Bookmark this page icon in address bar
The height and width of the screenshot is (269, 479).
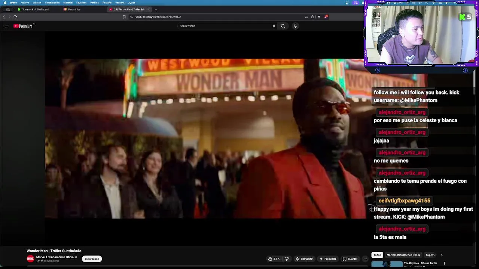[x=124, y=17]
